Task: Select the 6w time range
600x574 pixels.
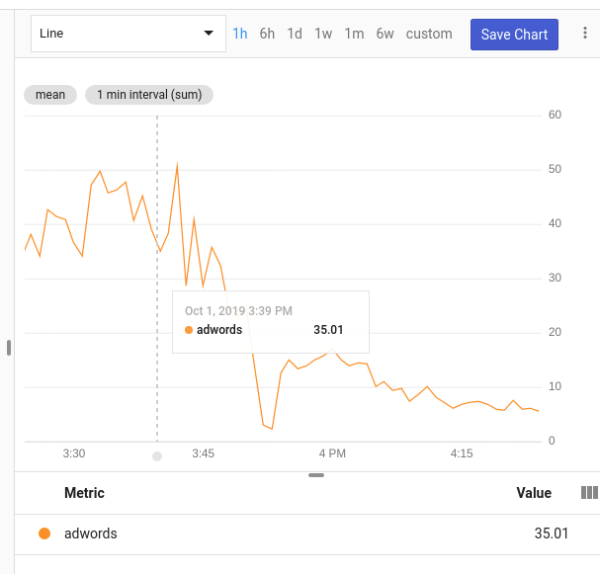Action: coord(385,34)
